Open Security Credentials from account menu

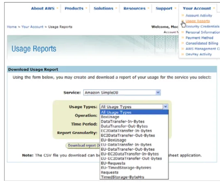[202, 27]
